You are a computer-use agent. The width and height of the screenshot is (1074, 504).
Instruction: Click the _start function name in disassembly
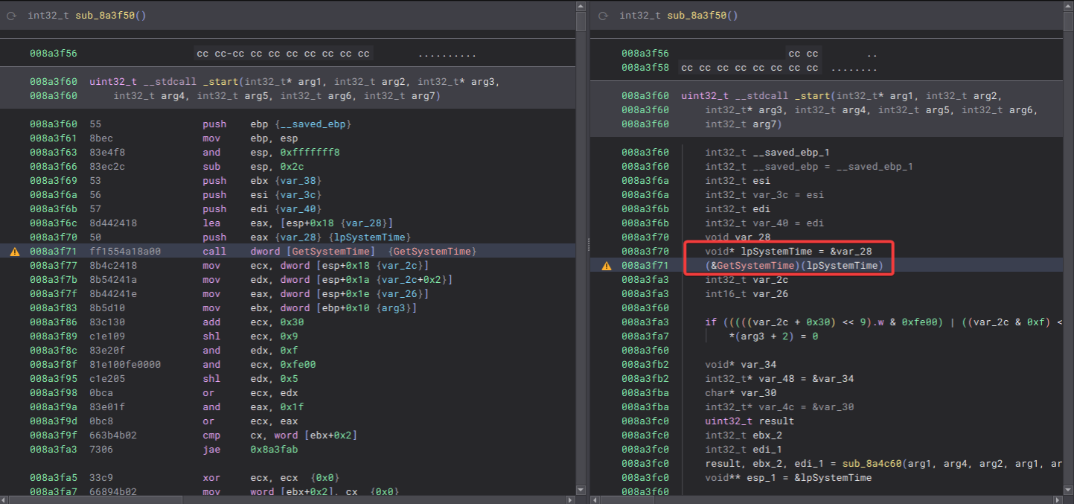(220, 82)
